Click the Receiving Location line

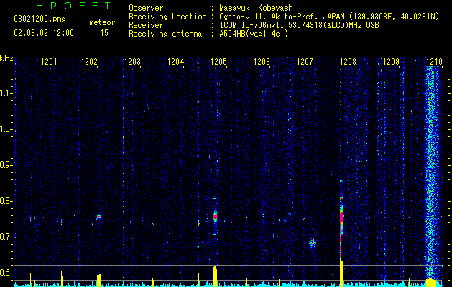[x=284, y=17]
